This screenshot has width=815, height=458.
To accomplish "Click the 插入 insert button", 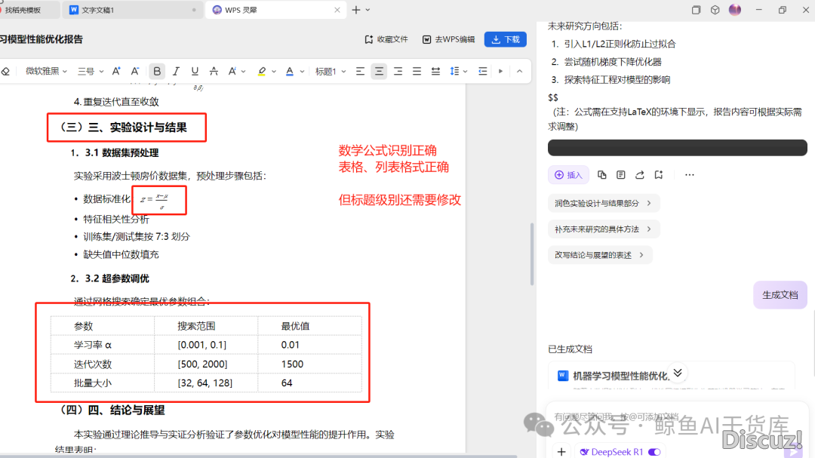I will (568, 174).
